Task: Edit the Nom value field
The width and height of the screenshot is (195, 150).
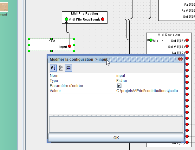Action: [149, 76]
